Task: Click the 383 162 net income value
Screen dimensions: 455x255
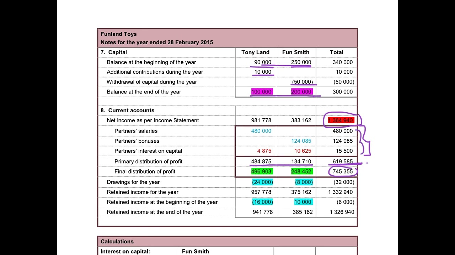Action: click(301, 120)
